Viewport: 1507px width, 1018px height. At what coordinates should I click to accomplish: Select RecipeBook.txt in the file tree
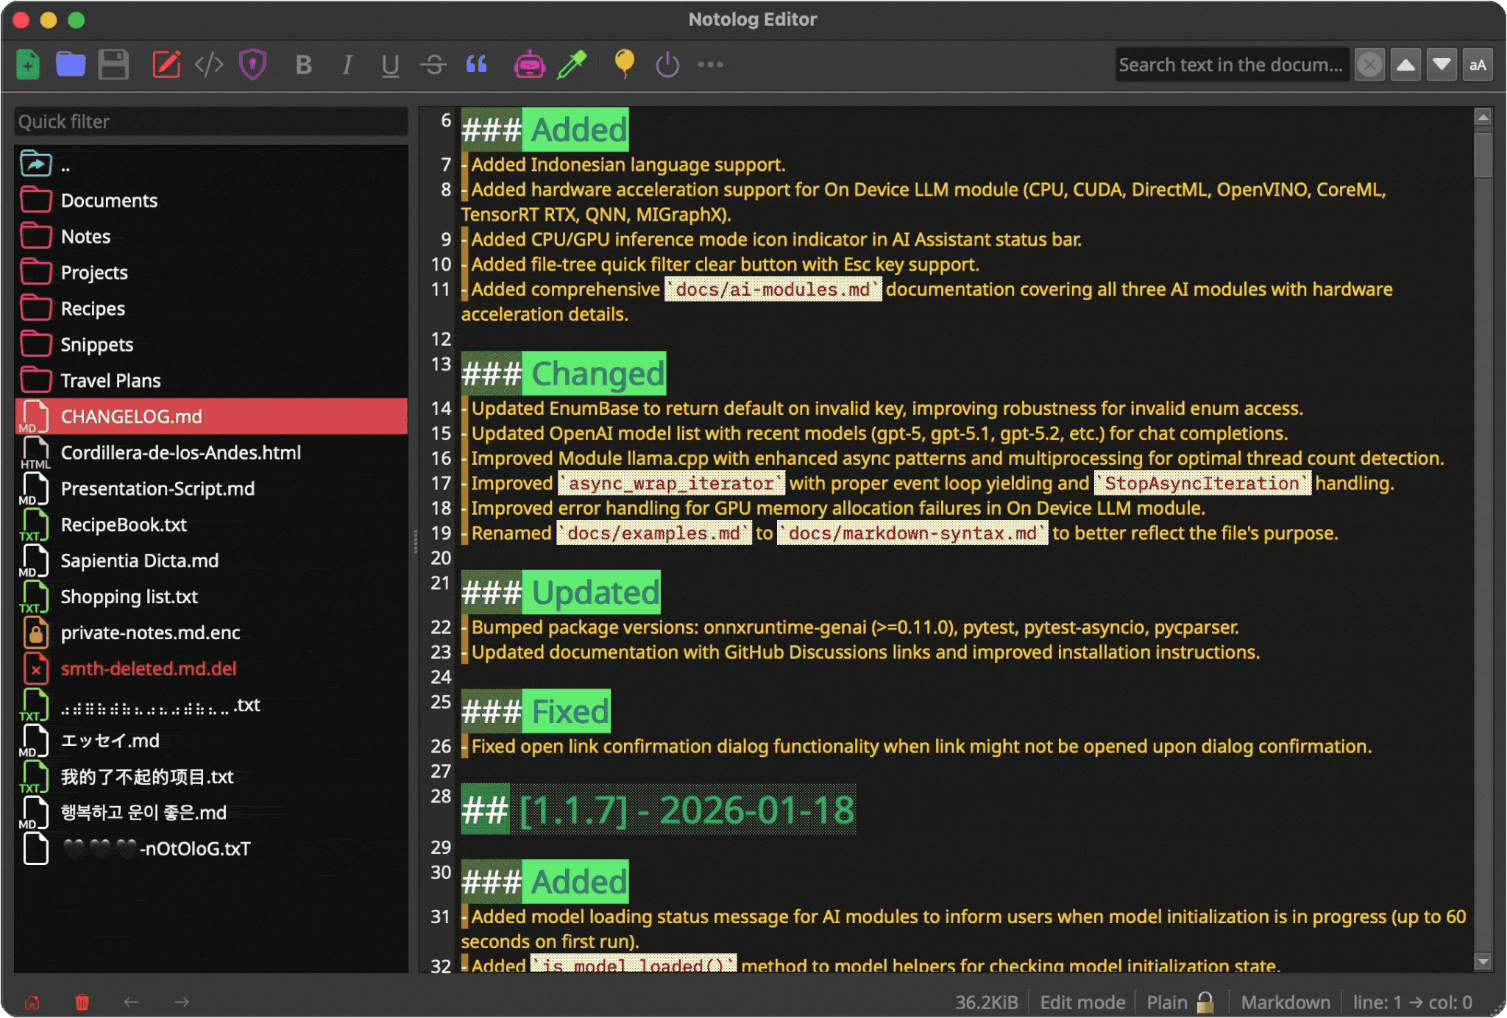coord(124,524)
